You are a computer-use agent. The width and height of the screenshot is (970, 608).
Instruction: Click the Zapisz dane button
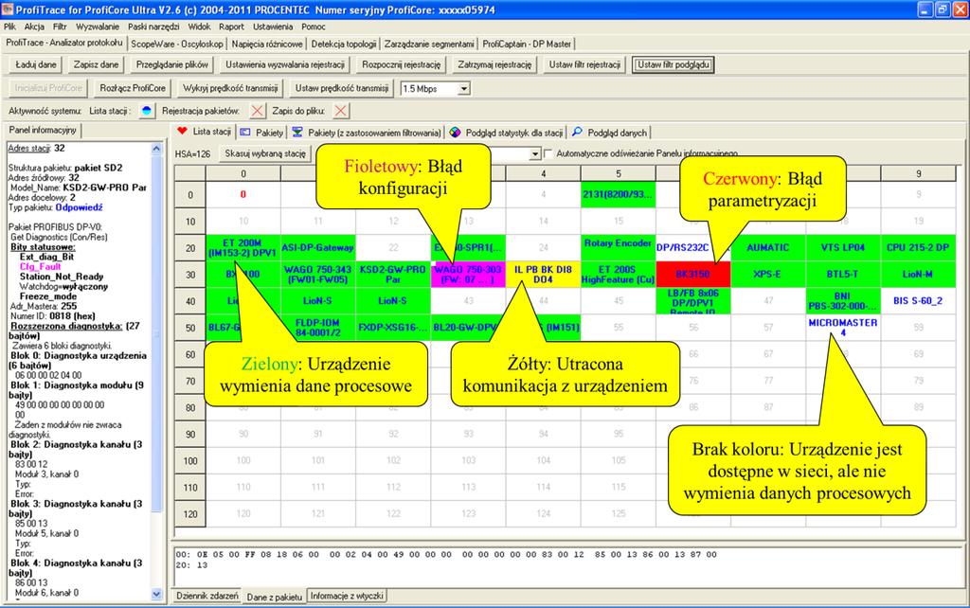click(96, 64)
